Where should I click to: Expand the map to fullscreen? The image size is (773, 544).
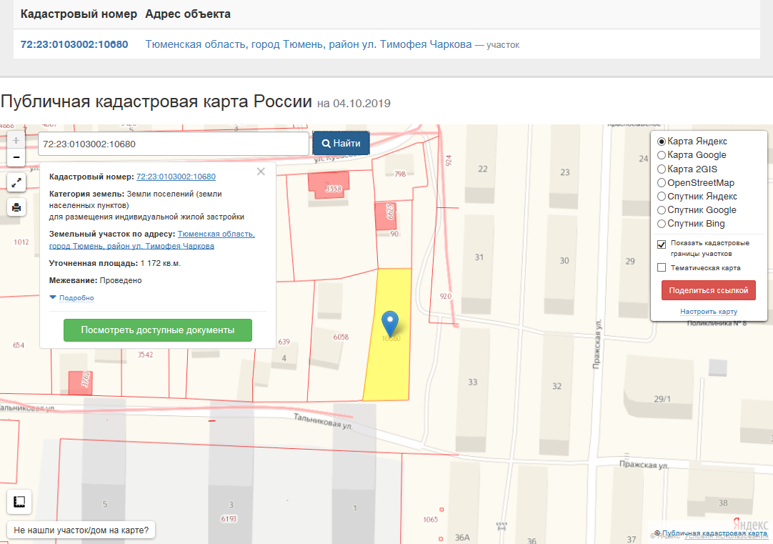[16, 183]
